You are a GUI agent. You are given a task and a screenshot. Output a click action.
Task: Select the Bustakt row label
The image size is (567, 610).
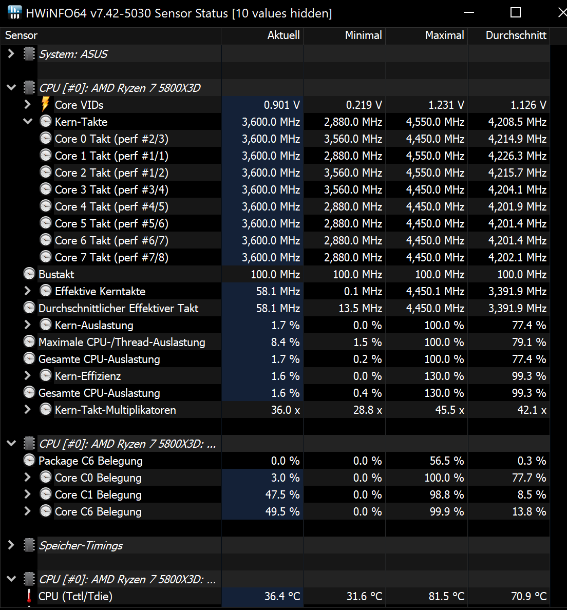pyautogui.click(x=56, y=274)
